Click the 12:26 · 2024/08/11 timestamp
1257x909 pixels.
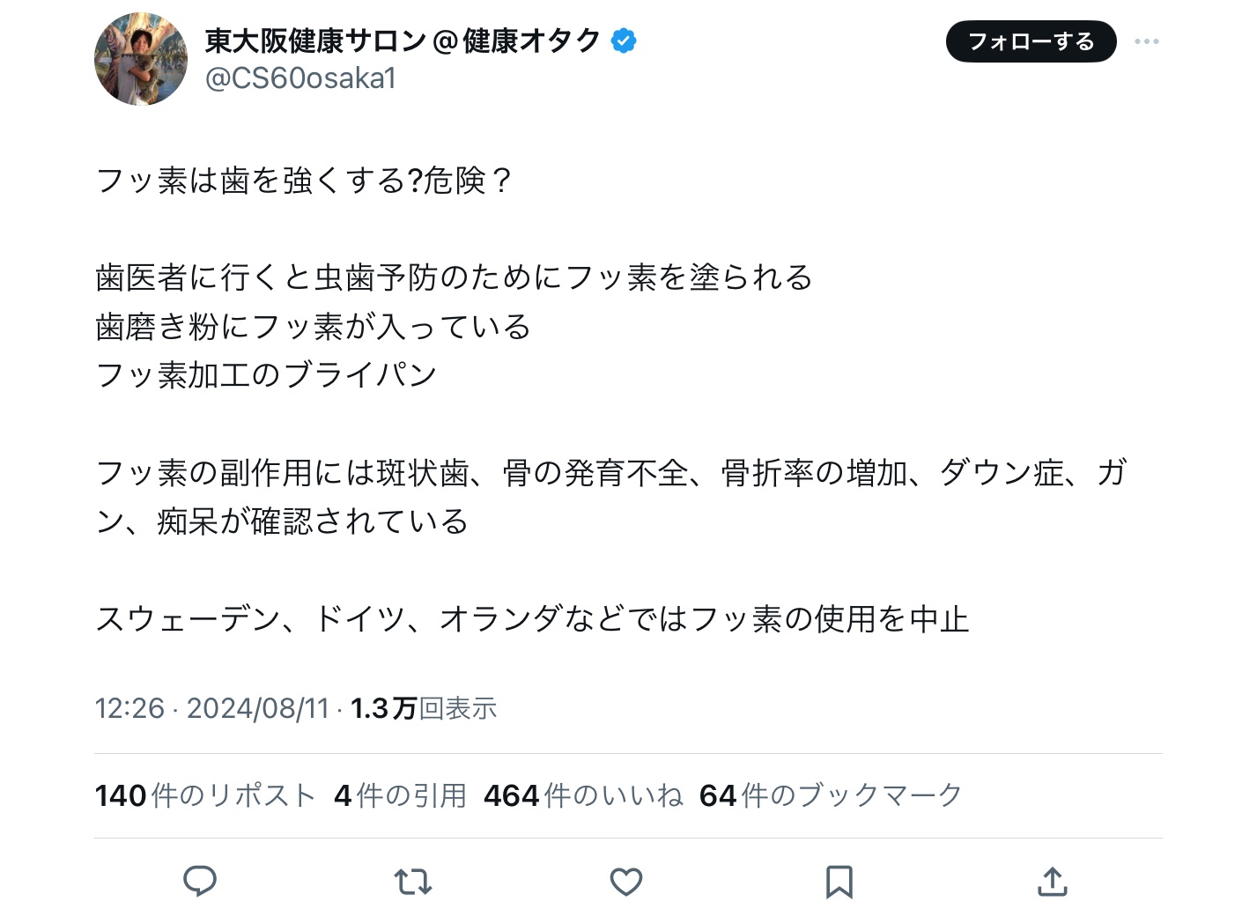point(211,708)
